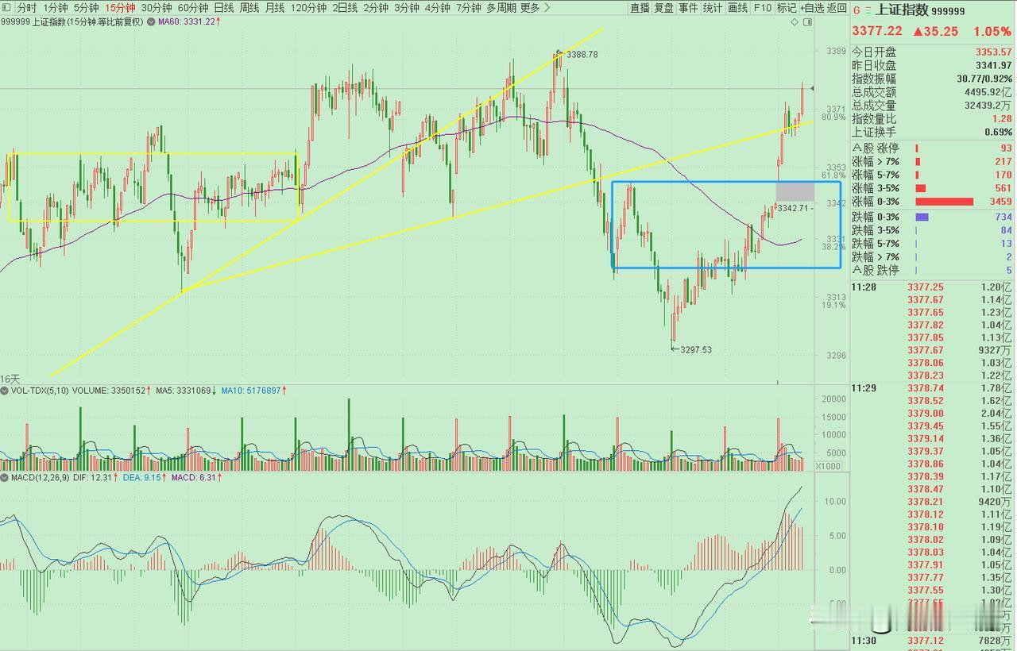This screenshot has height=651, width=1017.
Task: Switch to 日线 daily chart
Action: coord(223,8)
